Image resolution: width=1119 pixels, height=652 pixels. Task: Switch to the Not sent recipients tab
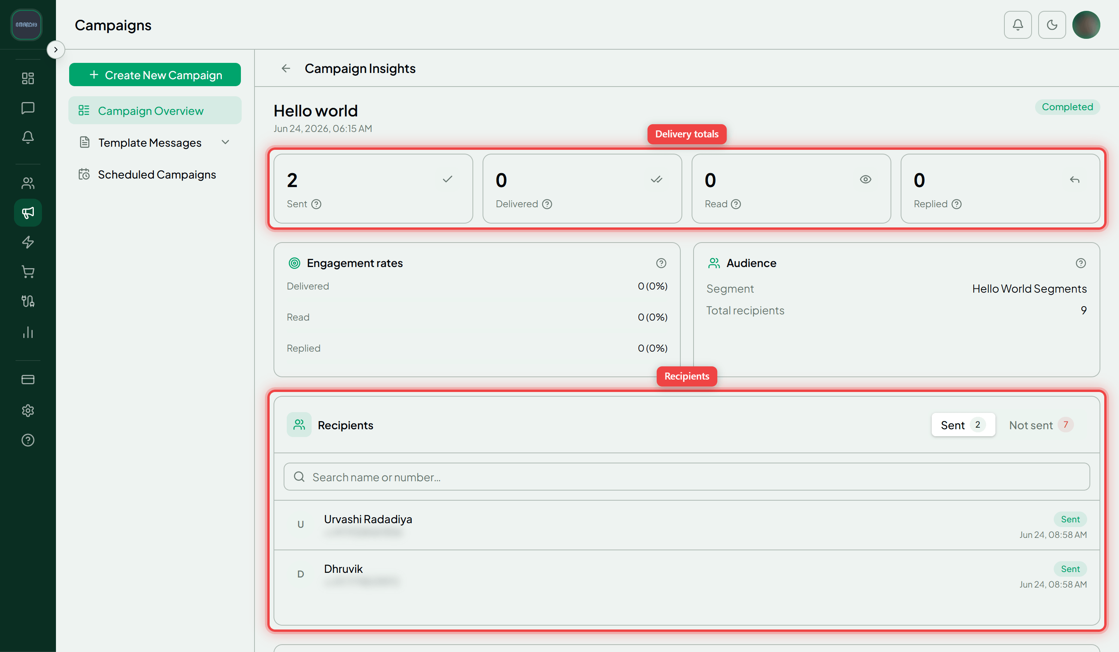(x=1041, y=425)
